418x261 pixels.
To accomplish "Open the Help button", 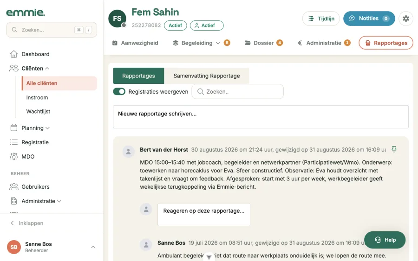I will (385, 240).
